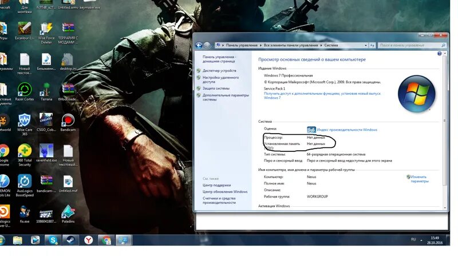The width and height of the screenshot is (458, 257).
Task: Launch Bandicam from the desktop
Action: [x=68, y=122]
